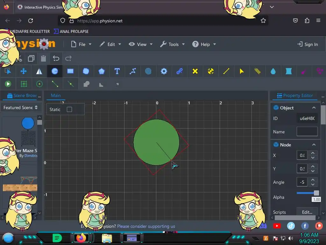Select the yellow arrowhead tool
The image size is (326, 245).
[242, 71]
